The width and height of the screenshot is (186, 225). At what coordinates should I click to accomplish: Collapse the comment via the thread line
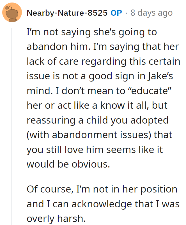tap(12, 126)
